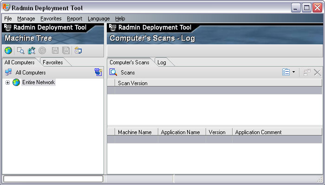Click the scans list view icon

click(286, 72)
